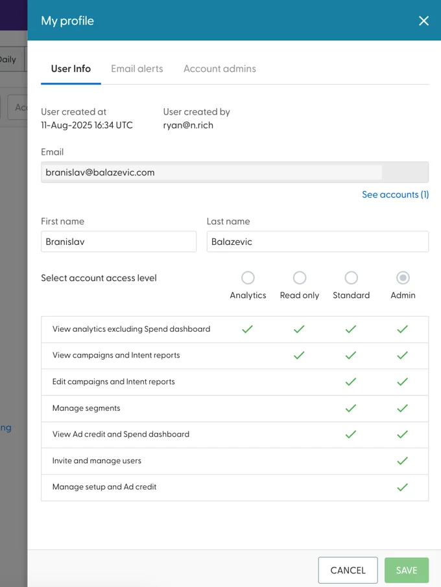Image resolution: width=441 pixels, height=587 pixels.
Task: Click the 'Select account access level' label
Action: [x=99, y=278]
